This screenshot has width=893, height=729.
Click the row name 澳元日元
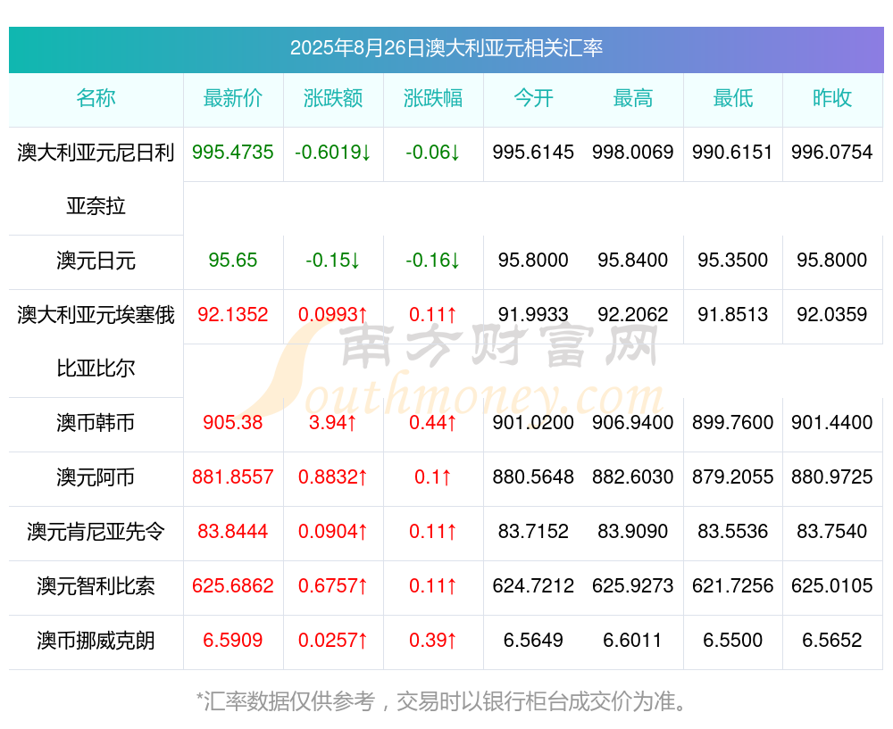click(x=96, y=261)
